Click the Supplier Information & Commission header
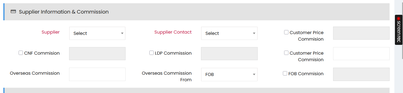 tap(196, 12)
